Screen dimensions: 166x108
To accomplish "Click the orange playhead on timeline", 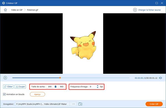I will 60,78.
